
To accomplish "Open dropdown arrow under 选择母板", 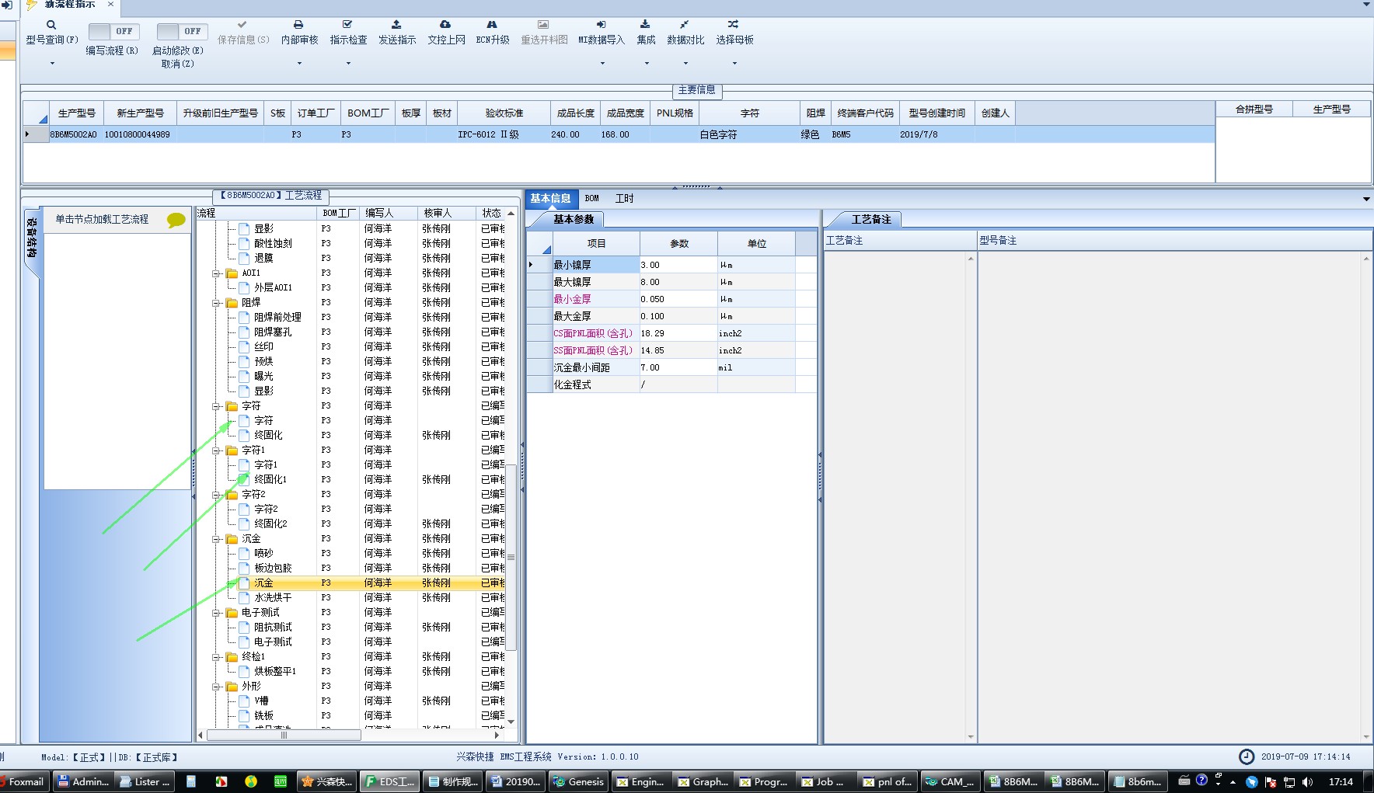I will coord(734,64).
